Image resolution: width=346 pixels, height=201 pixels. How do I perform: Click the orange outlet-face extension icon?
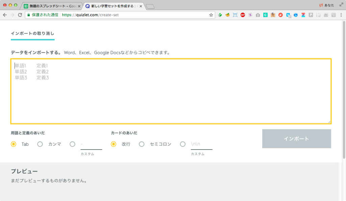(x=273, y=15)
